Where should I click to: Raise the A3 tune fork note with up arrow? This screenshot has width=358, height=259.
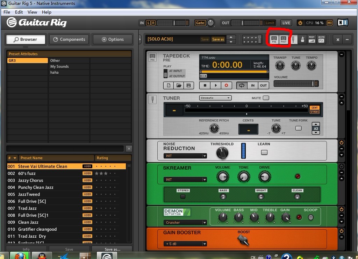click(316, 124)
